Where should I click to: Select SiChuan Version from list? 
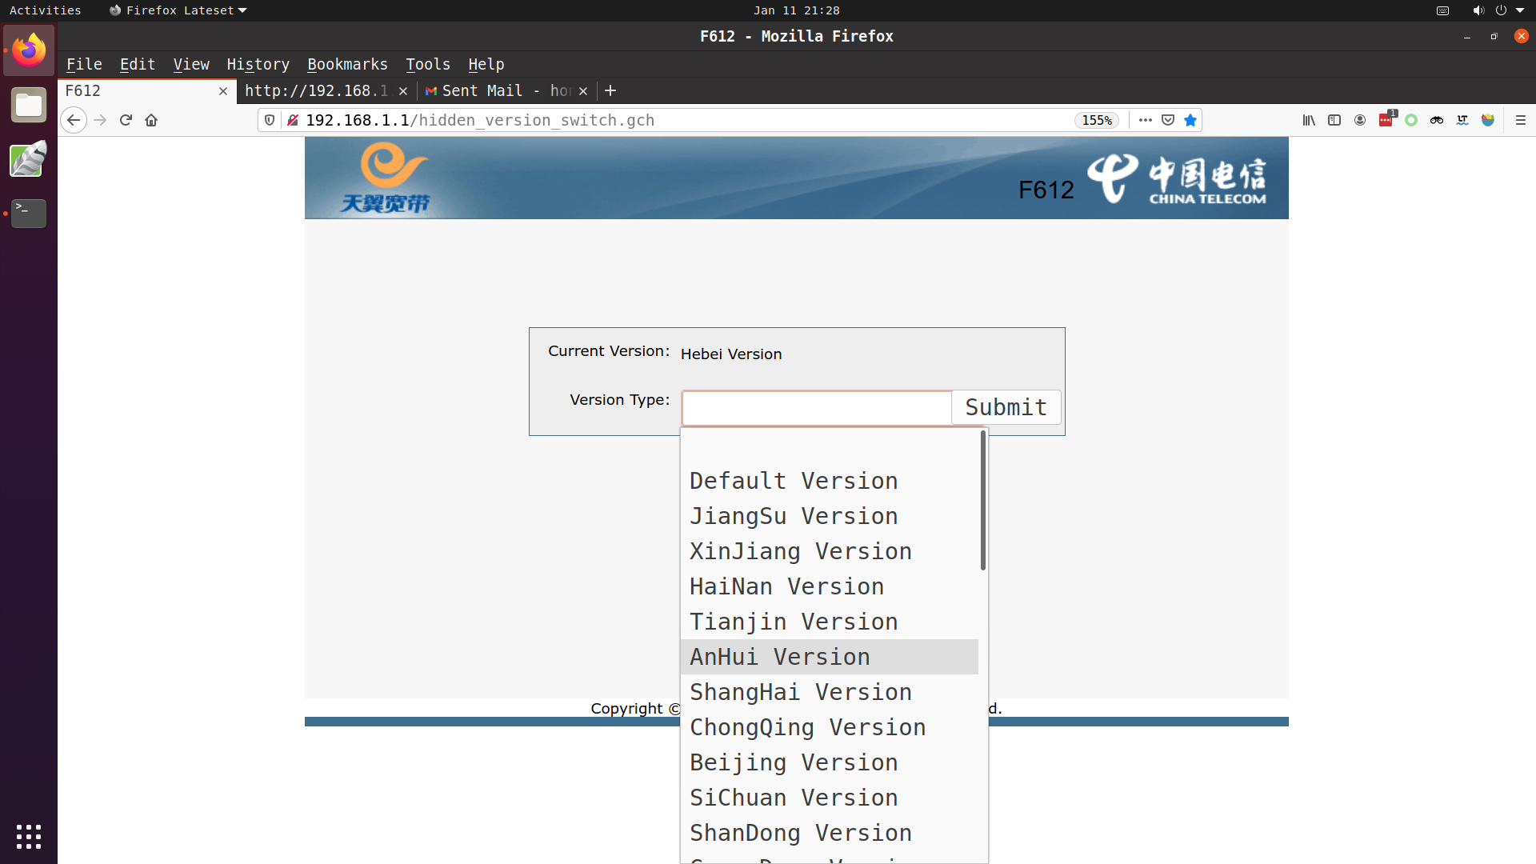830,798
